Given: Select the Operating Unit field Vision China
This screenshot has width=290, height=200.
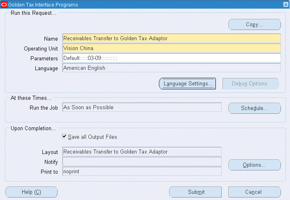Looking at the screenshot, I should click(172, 48).
